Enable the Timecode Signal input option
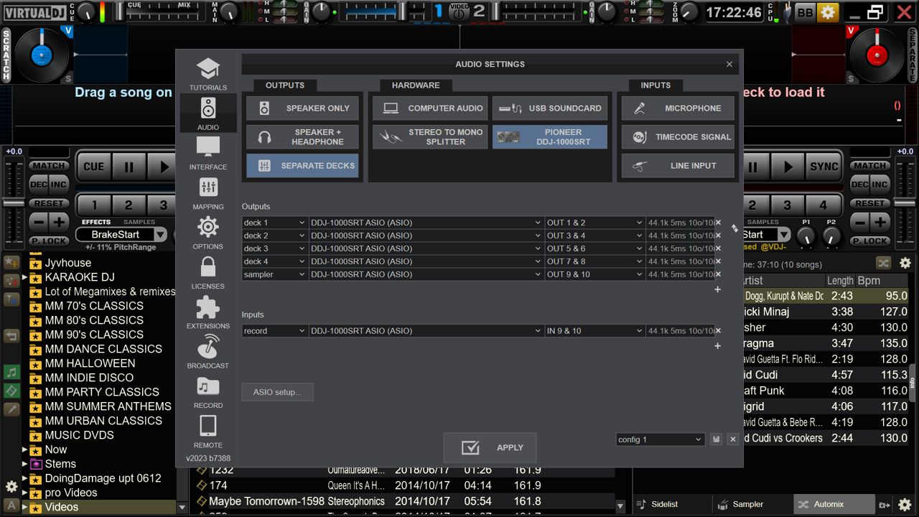The image size is (919, 517). coord(678,137)
